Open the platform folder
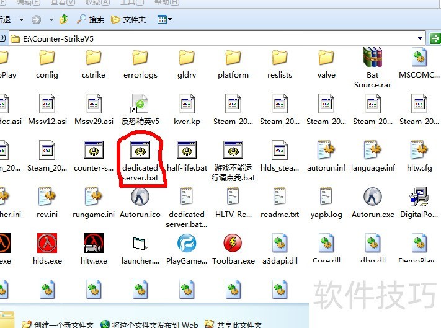441x328 pixels. (233, 64)
